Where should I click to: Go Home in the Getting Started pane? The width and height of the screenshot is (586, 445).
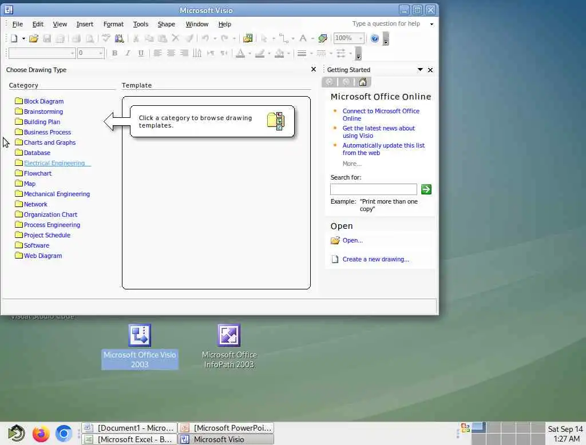point(362,82)
